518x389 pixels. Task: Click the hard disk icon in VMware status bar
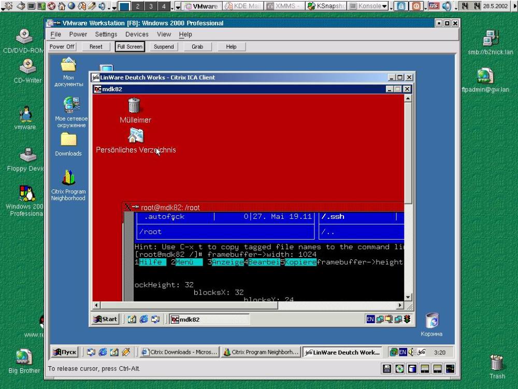click(x=412, y=368)
